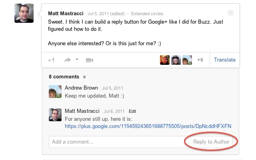The width and height of the screenshot is (256, 160).
Task: View the third +1 user's avatar
Action: pyautogui.click(x=187, y=60)
